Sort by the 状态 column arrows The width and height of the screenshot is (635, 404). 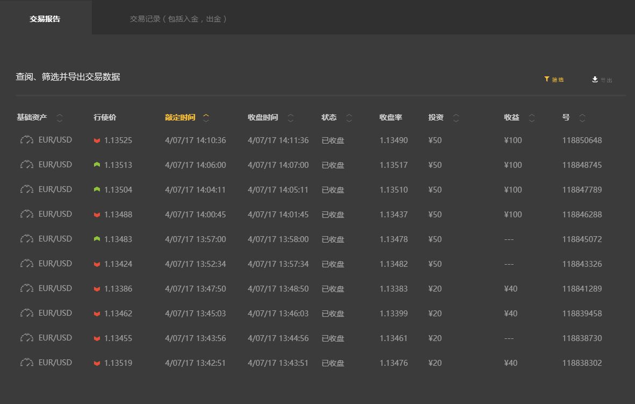349,118
